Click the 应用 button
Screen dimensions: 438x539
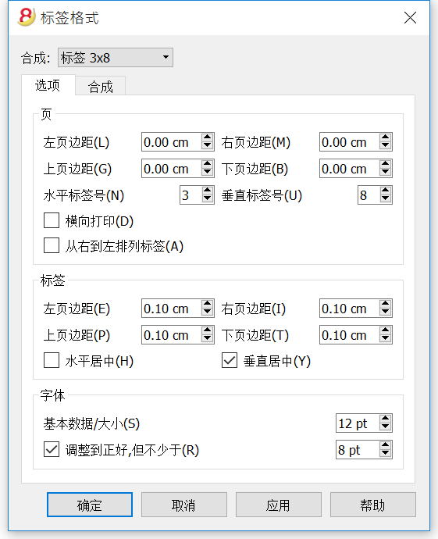coord(279,505)
